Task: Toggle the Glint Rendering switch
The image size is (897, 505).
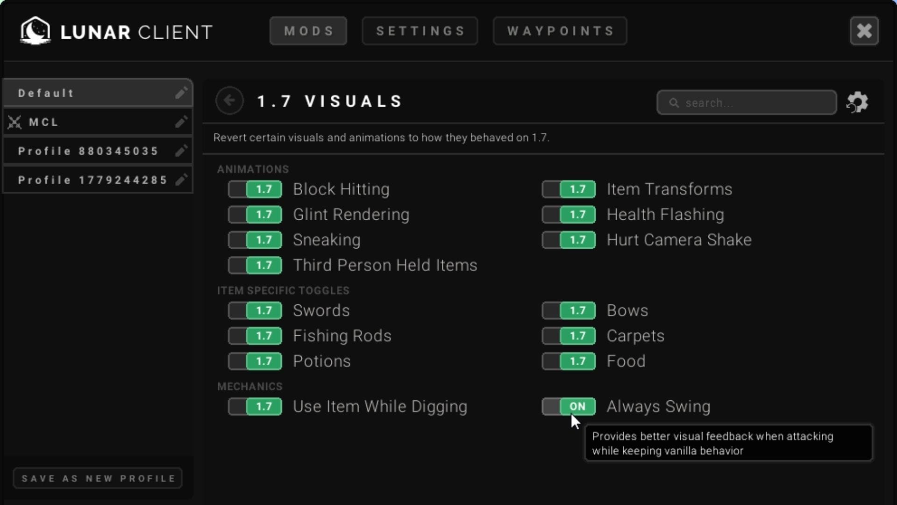Action: tap(255, 215)
